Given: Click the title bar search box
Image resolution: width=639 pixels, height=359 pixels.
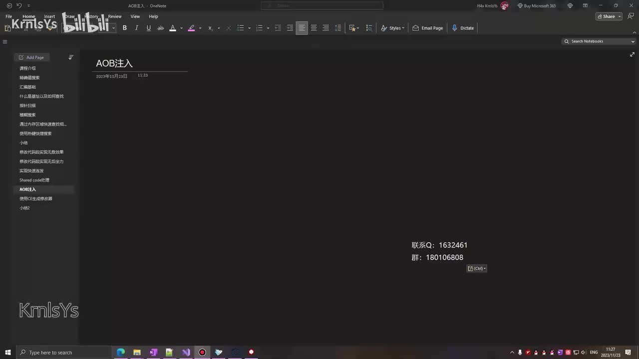Looking at the screenshot, I should pos(322,5).
